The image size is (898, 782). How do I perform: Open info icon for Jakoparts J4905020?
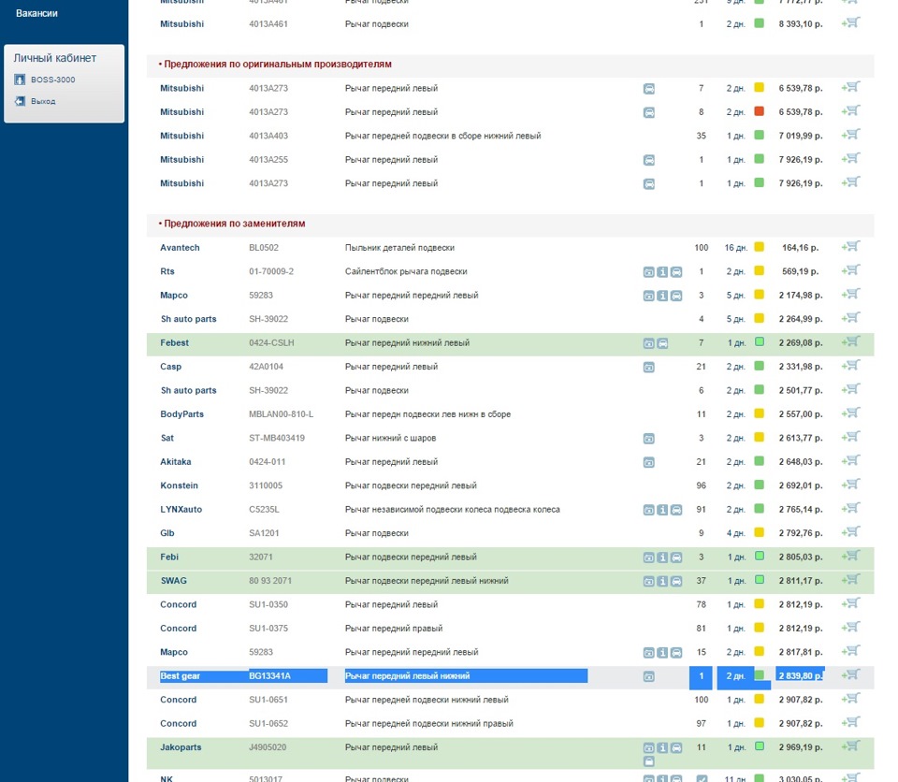click(662, 747)
